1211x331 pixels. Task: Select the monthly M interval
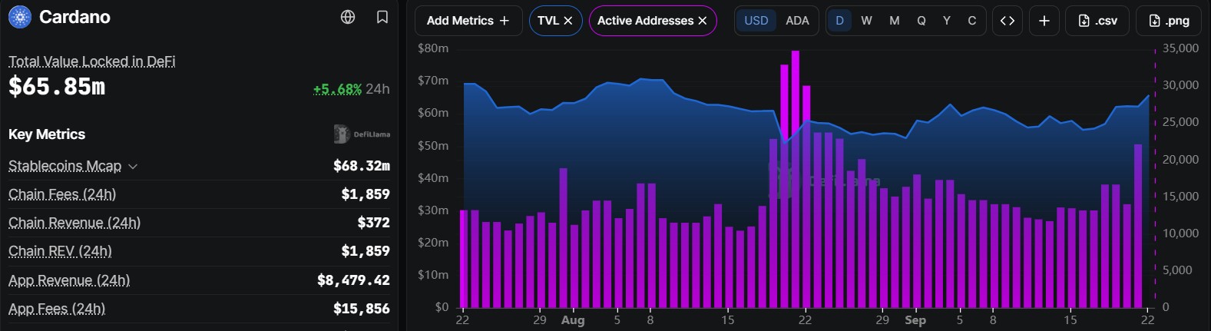tap(895, 21)
